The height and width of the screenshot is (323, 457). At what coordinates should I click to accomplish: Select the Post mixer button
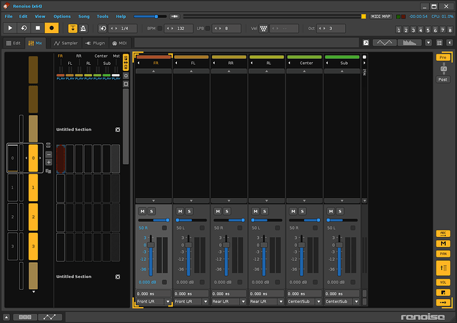pos(442,79)
